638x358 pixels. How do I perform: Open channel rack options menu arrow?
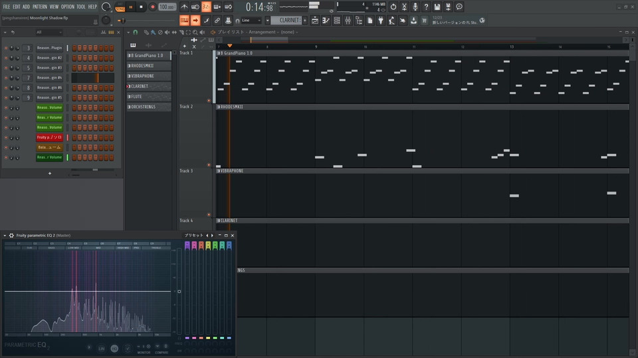(5, 32)
